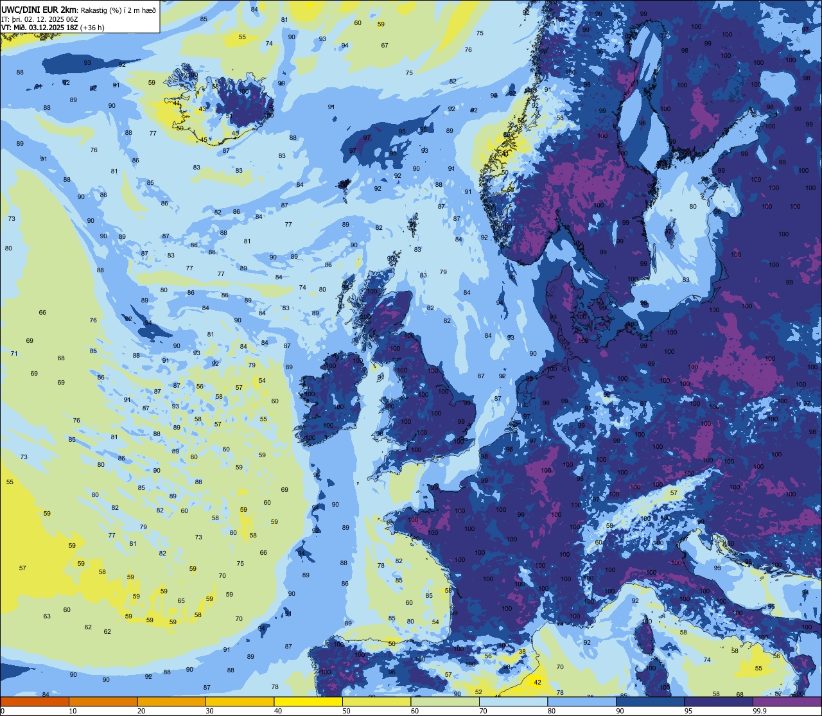Click the 'Rakastig (%) í 2 m hæð' parameter label
This screenshot has width=822, height=716.
[x=118, y=10]
